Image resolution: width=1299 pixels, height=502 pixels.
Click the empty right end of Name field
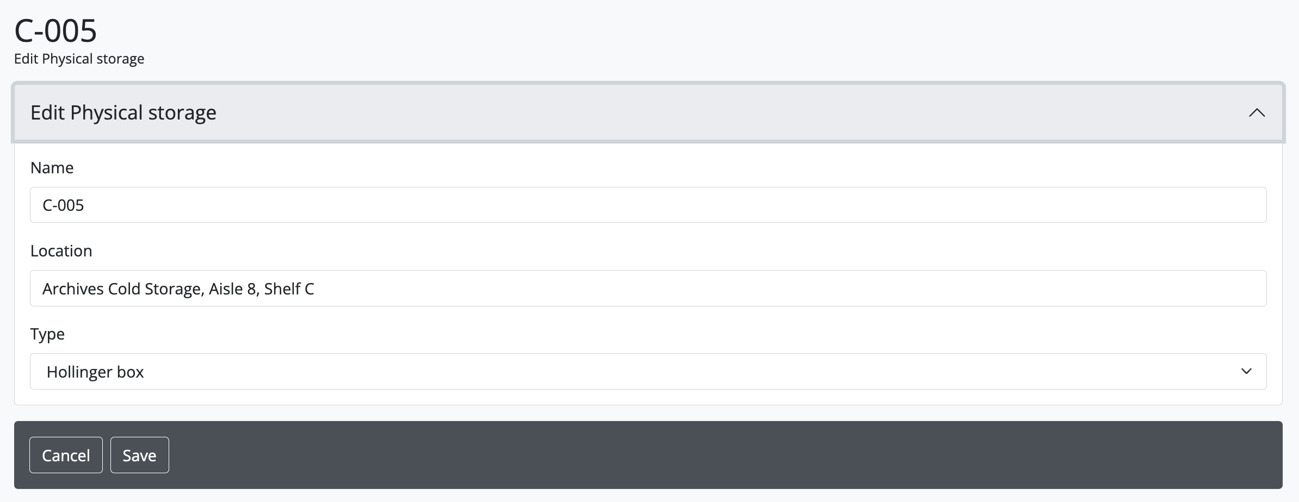click(1197, 205)
